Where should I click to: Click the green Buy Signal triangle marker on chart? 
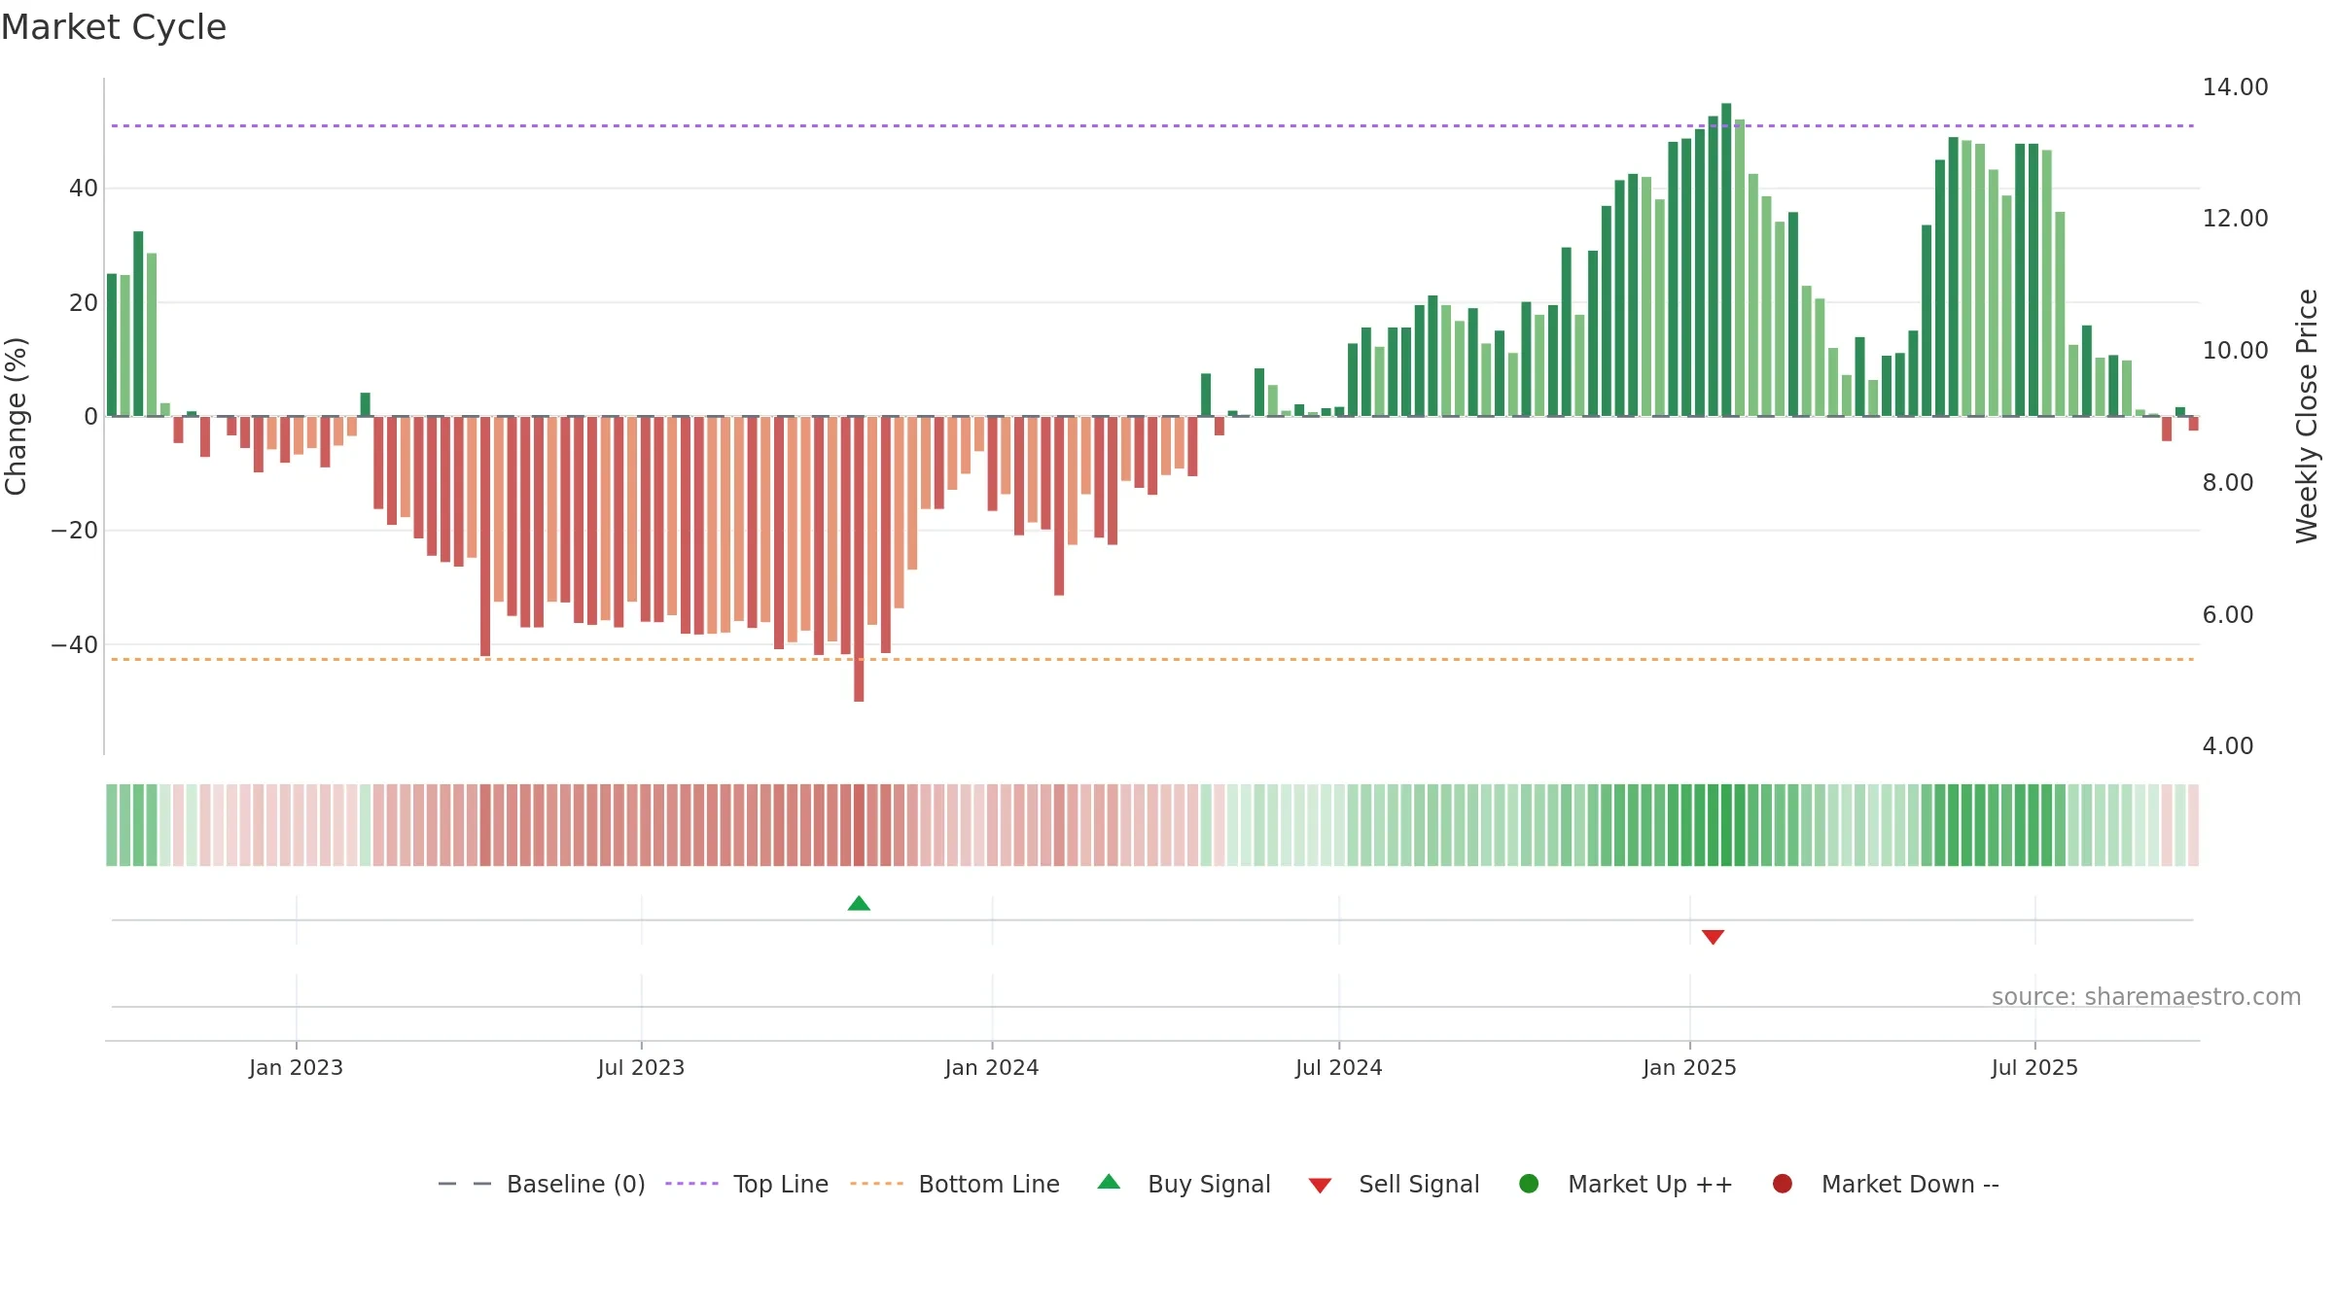tap(859, 903)
